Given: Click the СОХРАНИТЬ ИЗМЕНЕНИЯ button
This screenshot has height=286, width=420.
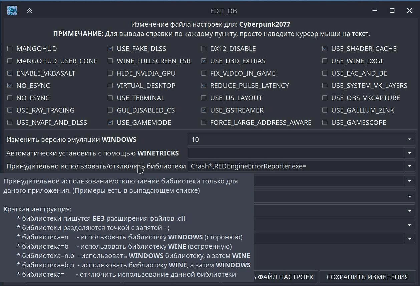Looking at the screenshot, I should pyautogui.click(x=367, y=277).
